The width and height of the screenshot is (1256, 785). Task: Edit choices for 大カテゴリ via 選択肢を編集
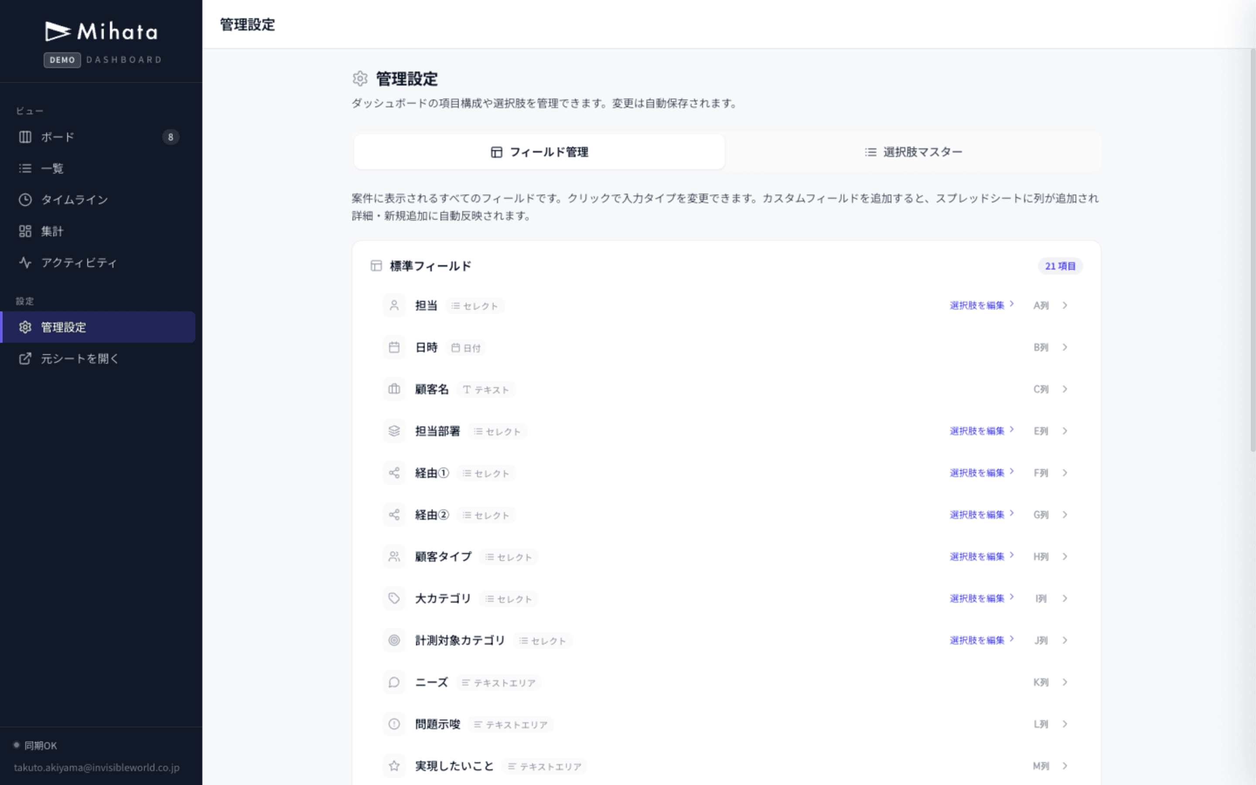tap(982, 599)
